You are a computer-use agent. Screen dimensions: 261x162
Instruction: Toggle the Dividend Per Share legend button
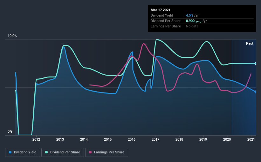click(63, 152)
